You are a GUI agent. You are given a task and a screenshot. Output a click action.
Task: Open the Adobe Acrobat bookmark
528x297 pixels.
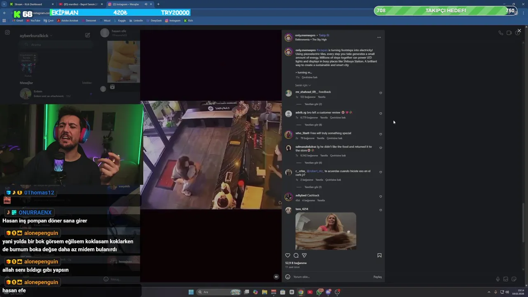pos(67,21)
